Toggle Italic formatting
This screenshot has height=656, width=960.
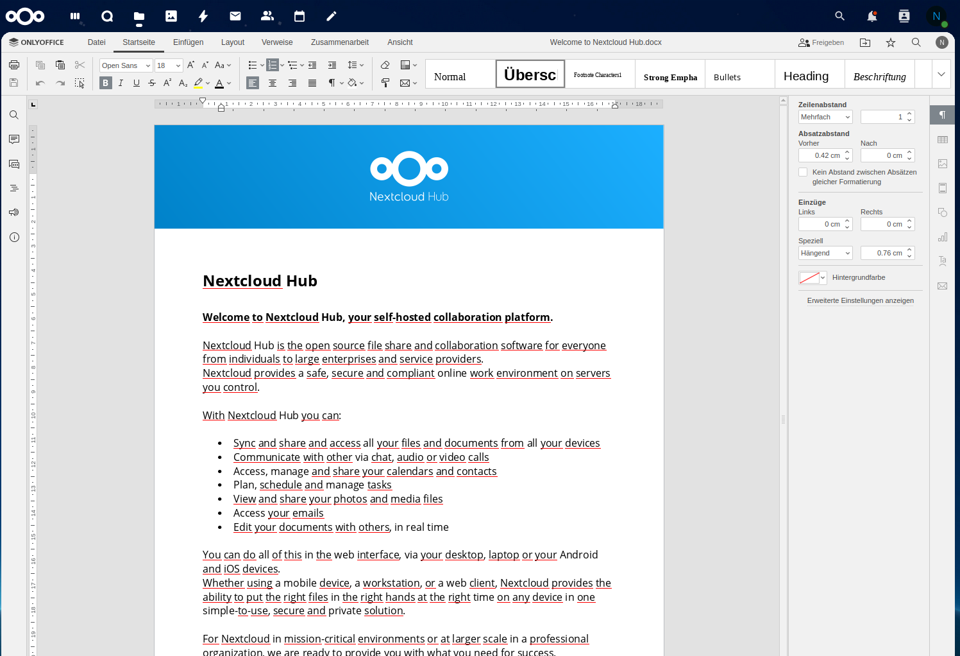click(121, 83)
